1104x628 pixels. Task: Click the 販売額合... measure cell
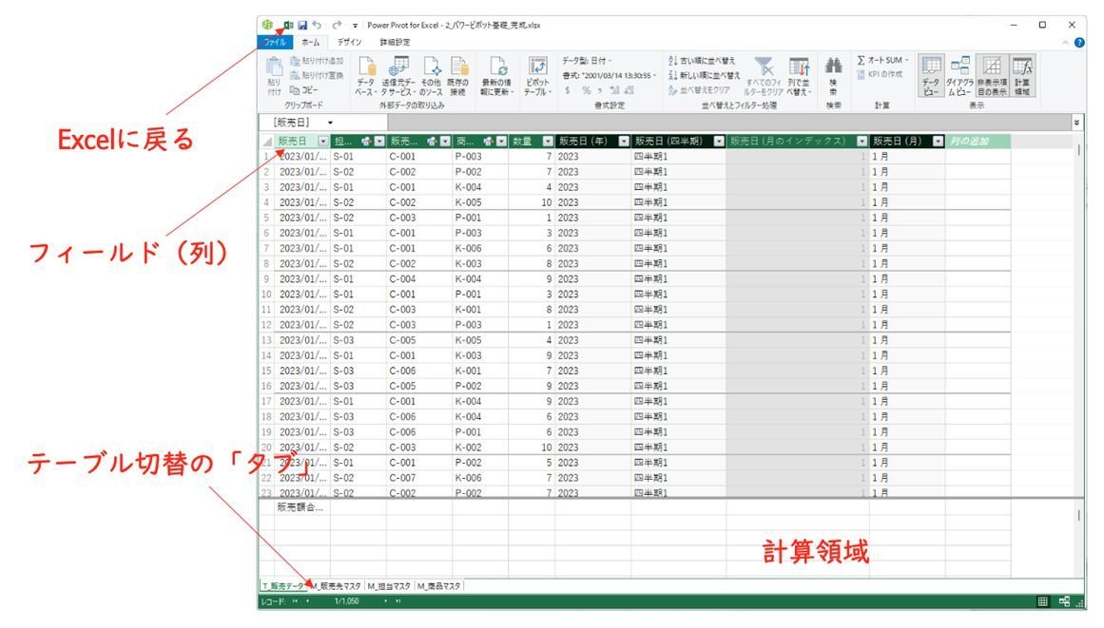click(302, 507)
